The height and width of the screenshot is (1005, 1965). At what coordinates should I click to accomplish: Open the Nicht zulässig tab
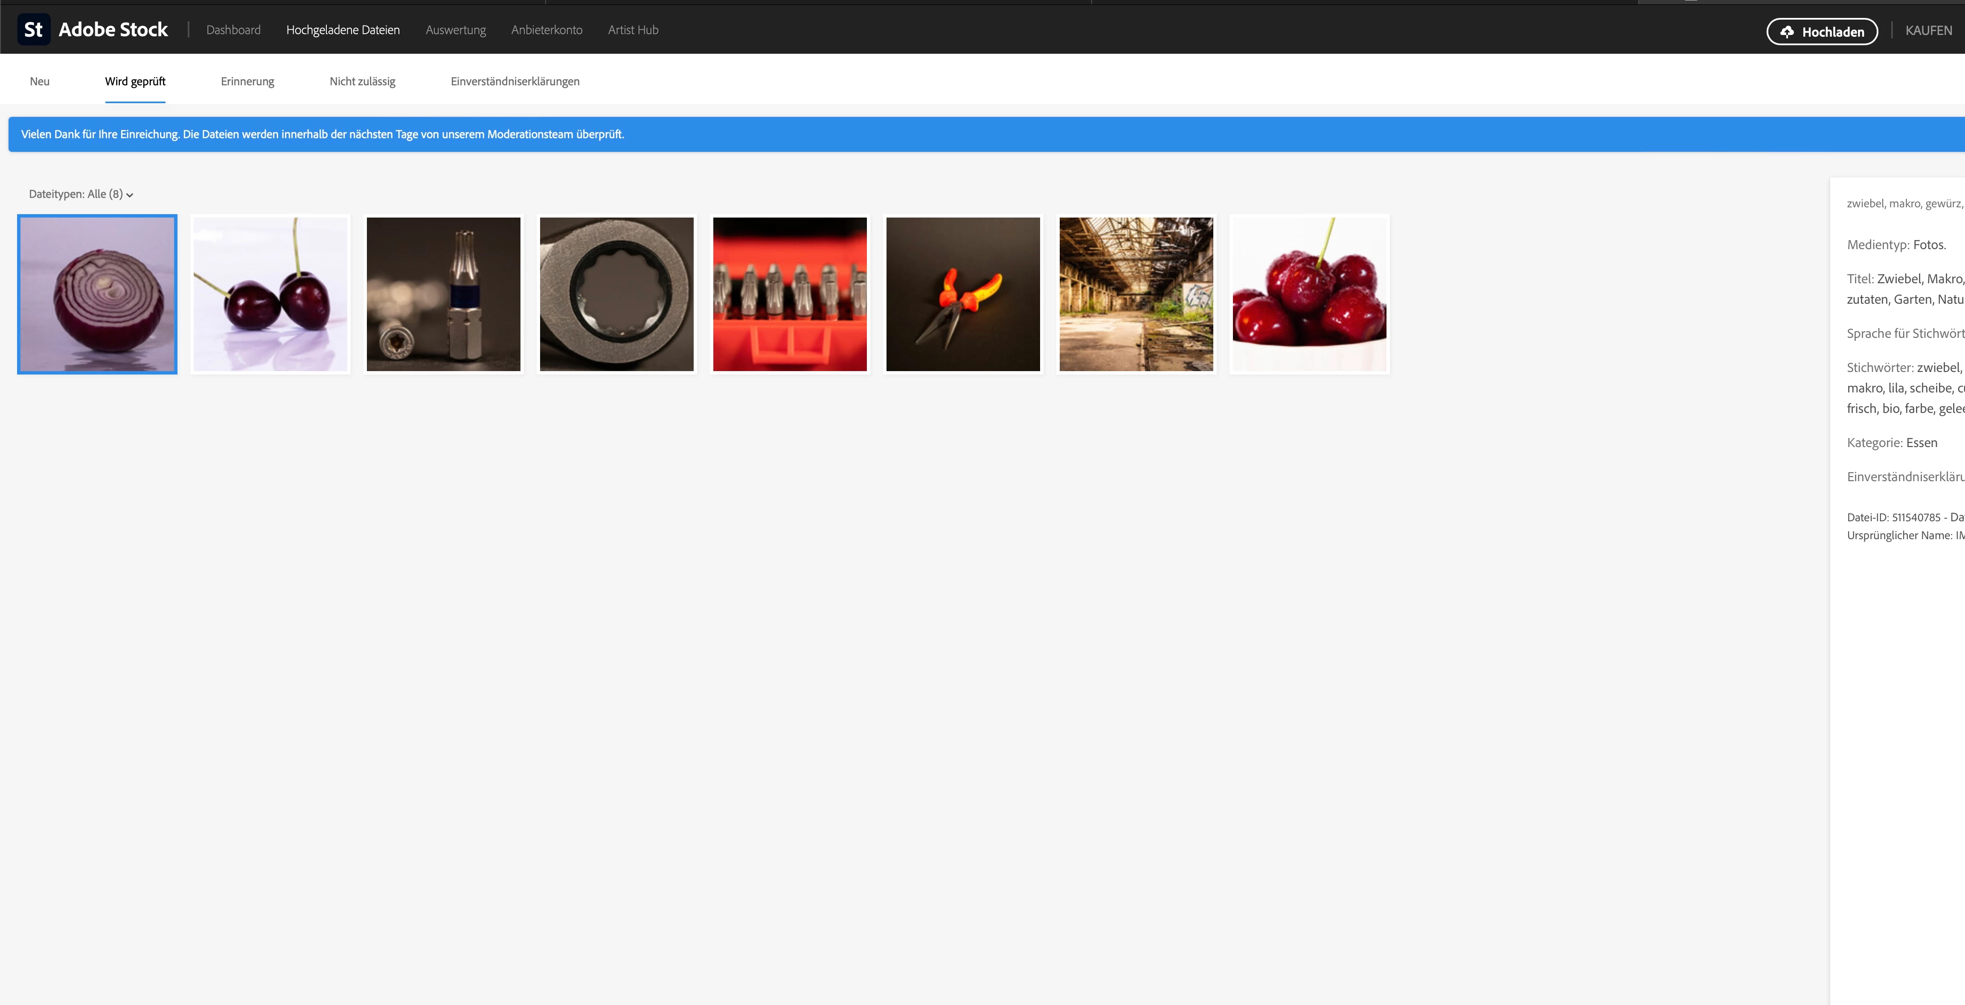pyautogui.click(x=362, y=81)
